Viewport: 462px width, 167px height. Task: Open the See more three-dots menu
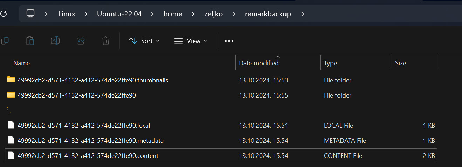click(x=229, y=41)
